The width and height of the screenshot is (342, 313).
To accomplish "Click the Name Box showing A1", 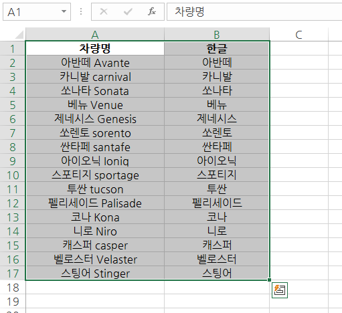I will pyautogui.click(x=37, y=12).
